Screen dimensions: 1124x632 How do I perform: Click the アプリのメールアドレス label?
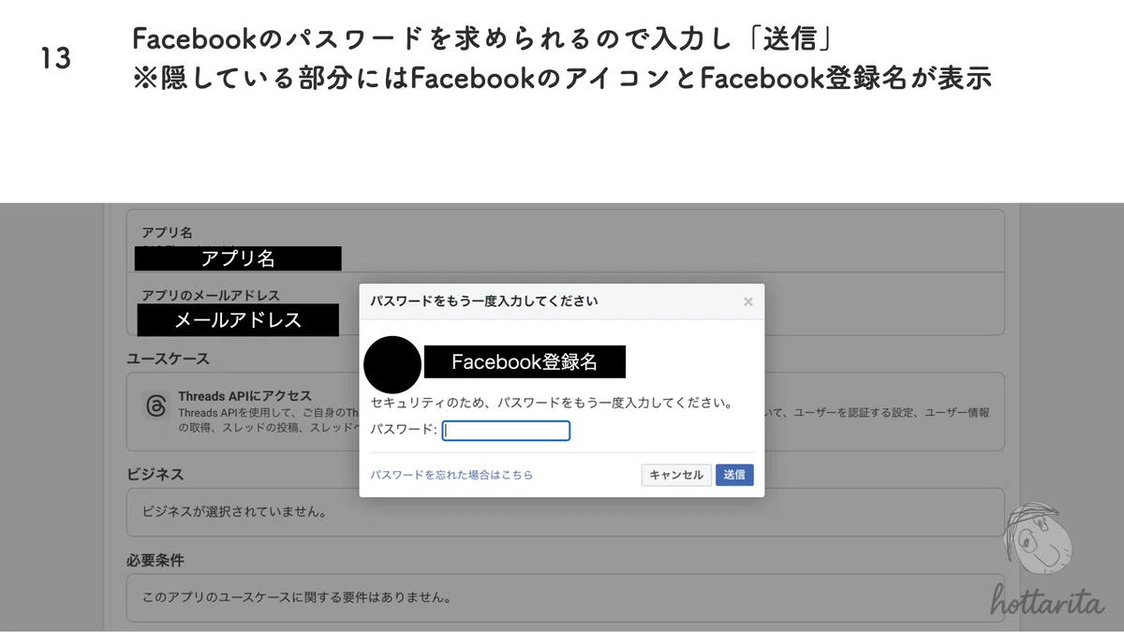[x=211, y=295]
